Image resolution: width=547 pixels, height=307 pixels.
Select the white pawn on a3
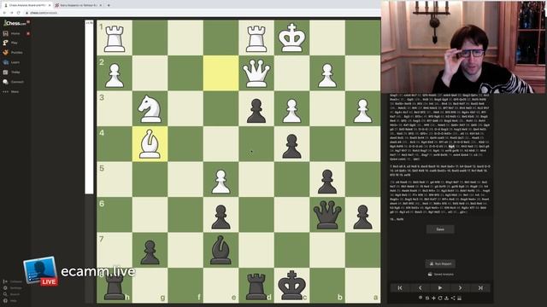click(362, 108)
